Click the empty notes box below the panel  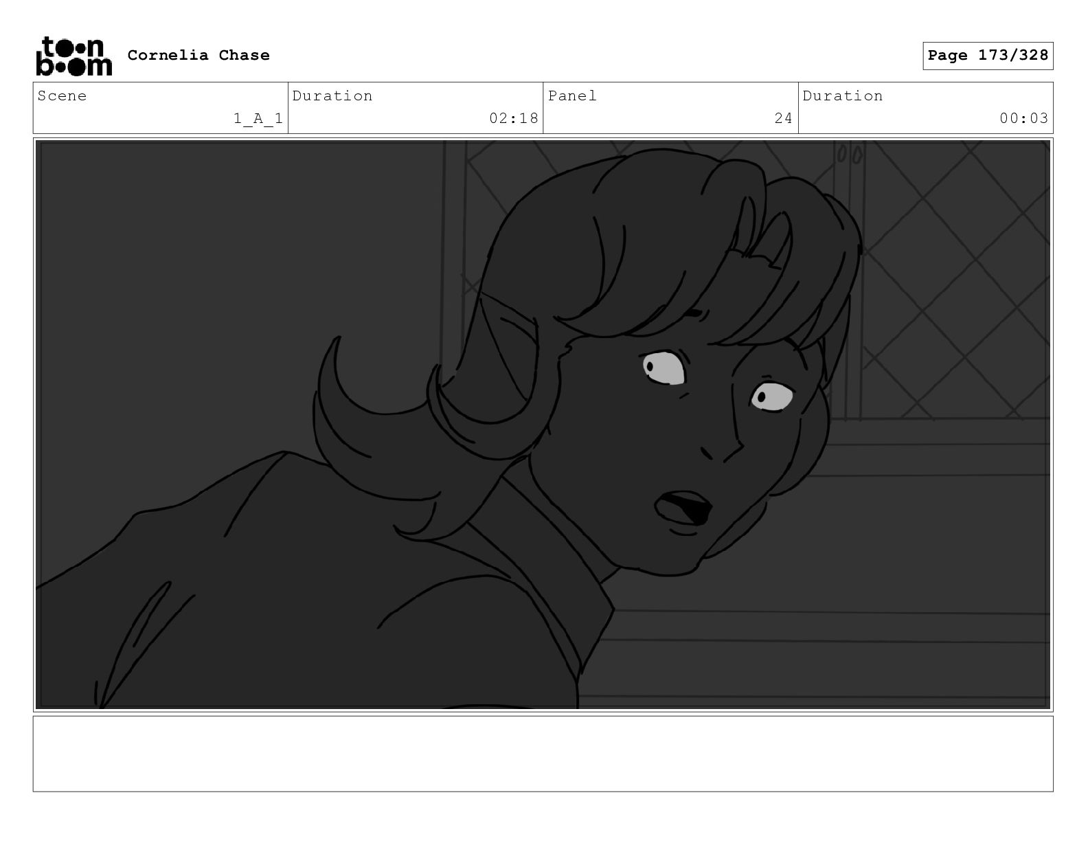pos(543,754)
